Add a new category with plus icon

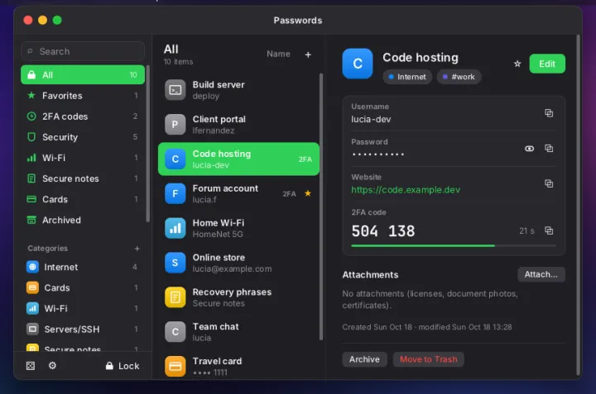pyautogui.click(x=137, y=249)
